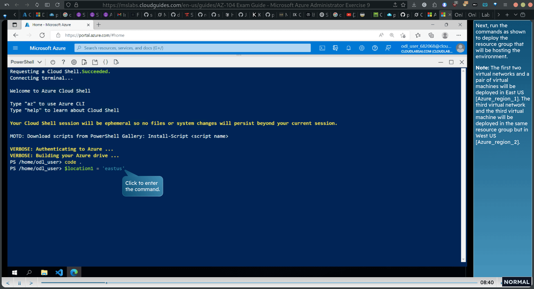The image size is (534, 289).
Task: Click the web preview icon
Action: [116, 62]
